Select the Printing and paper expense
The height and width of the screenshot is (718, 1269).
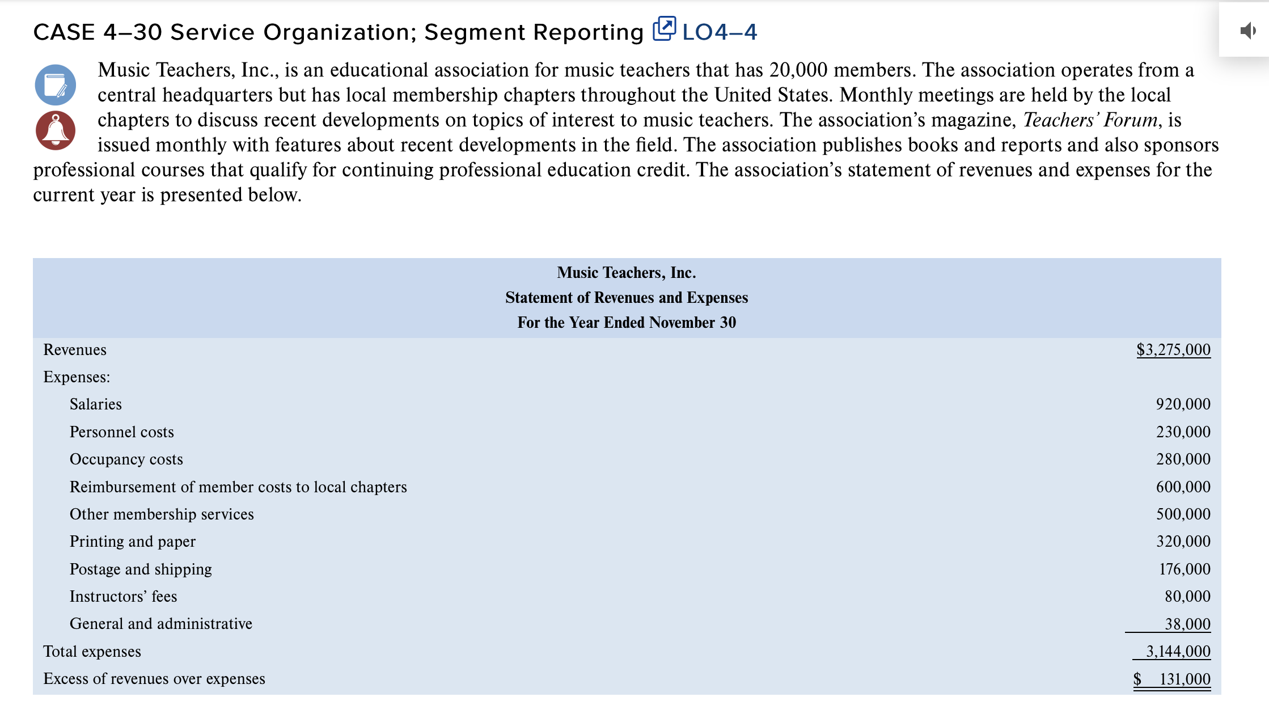[133, 542]
